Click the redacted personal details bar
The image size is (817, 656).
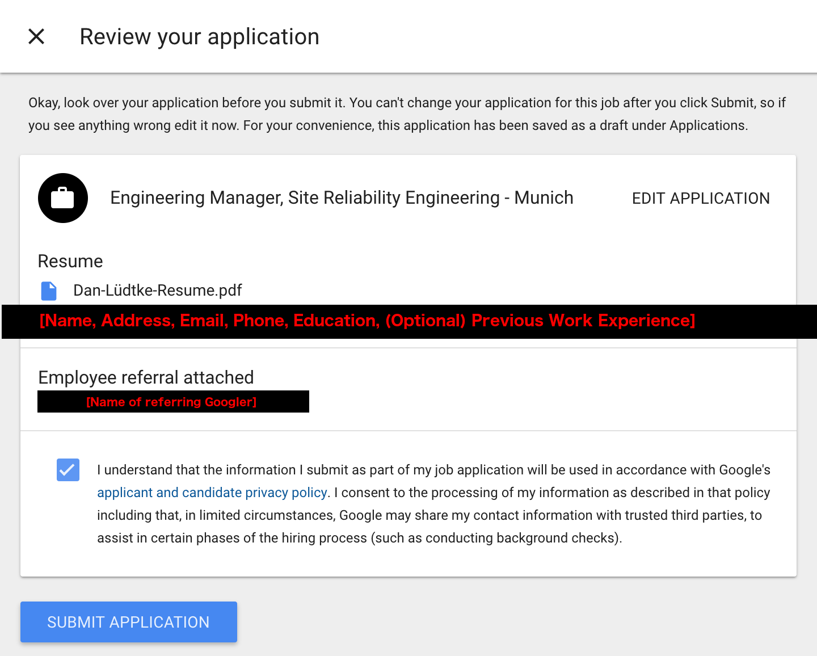click(x=367, y=321)
